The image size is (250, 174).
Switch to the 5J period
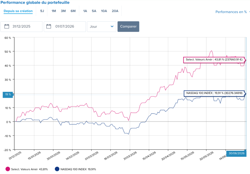(x=42, y=11)
